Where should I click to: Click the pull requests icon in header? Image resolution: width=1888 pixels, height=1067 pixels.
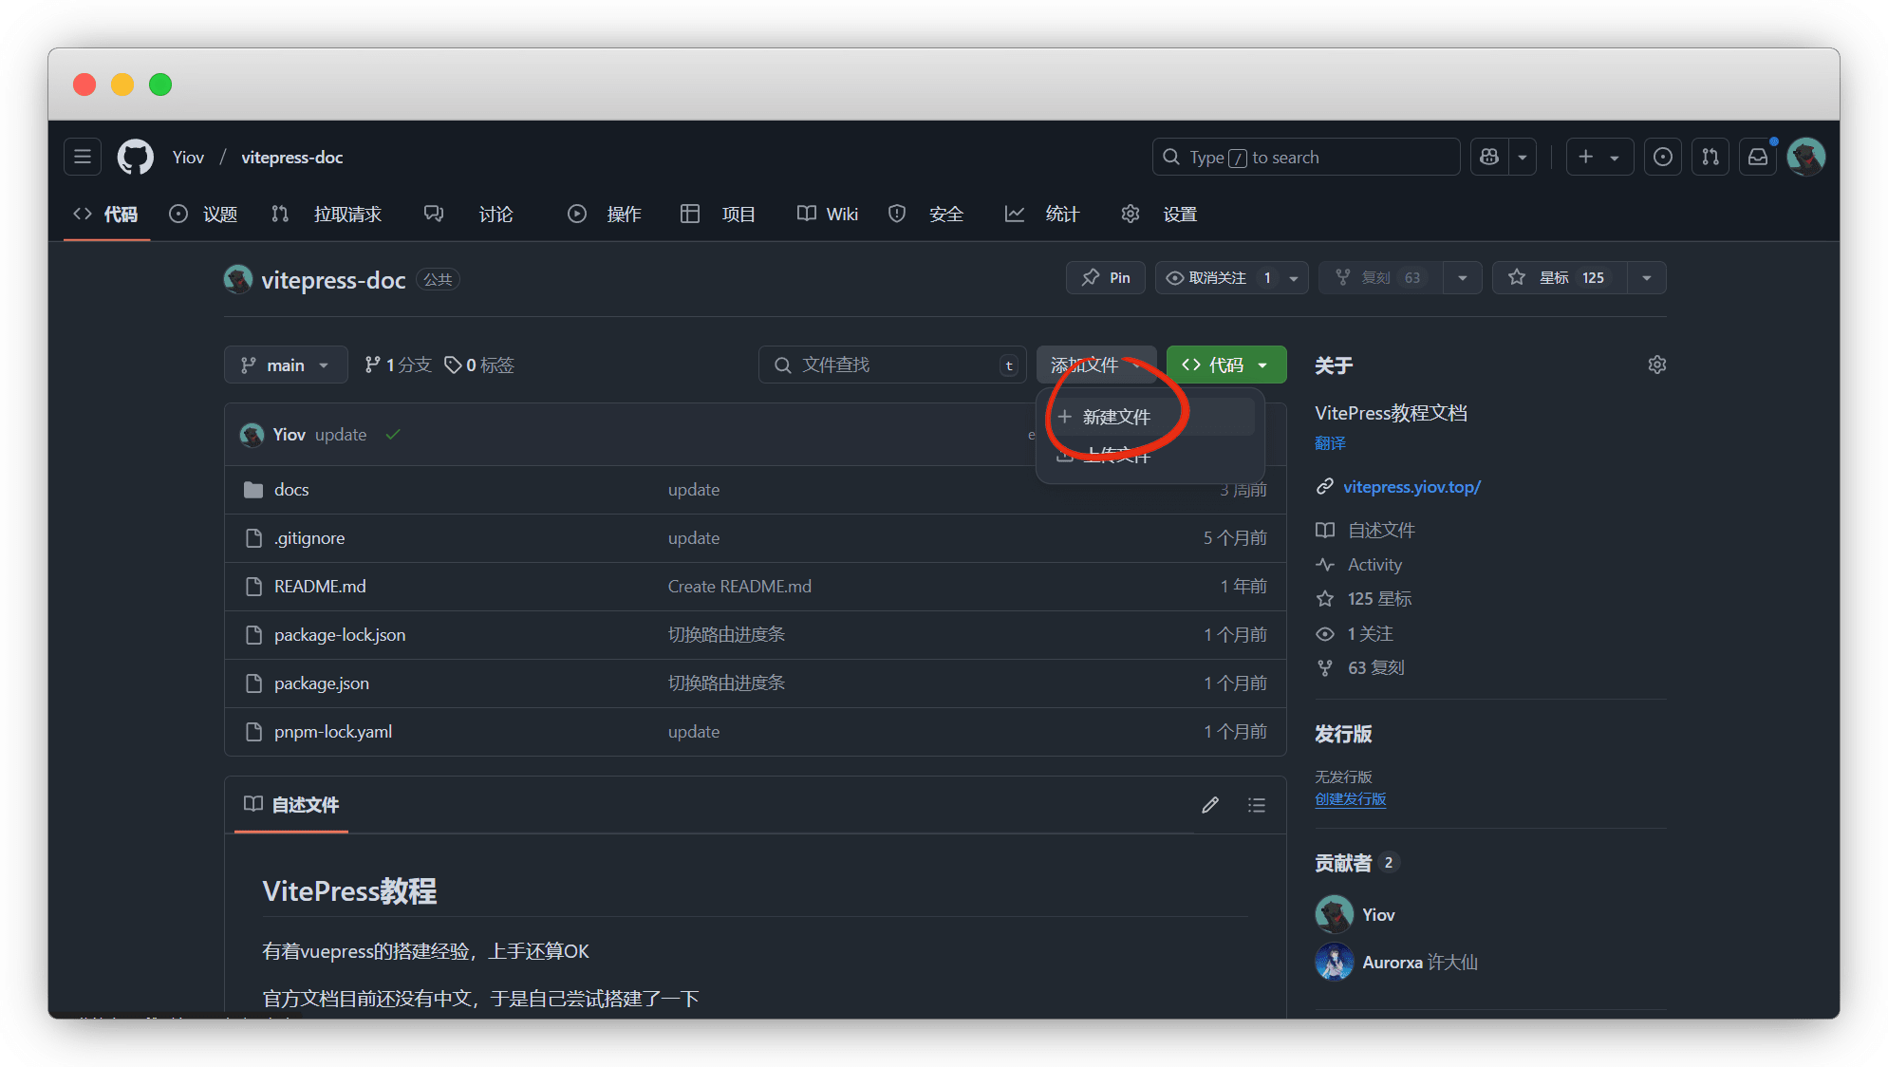(x=1710, y=157)
